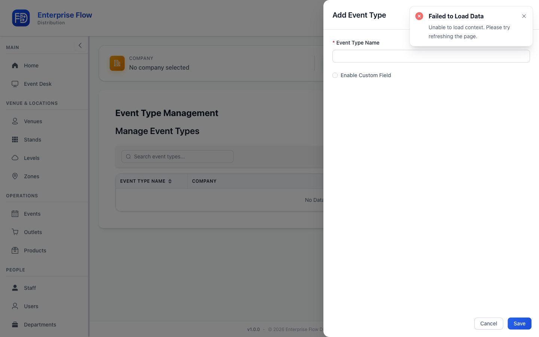Dismiss the Failed to Load Data notification

point(524,16)
